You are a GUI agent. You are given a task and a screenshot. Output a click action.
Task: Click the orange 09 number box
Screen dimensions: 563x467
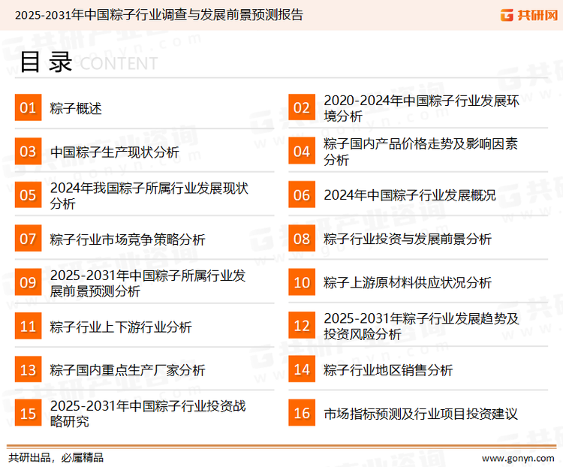[28, 282]
